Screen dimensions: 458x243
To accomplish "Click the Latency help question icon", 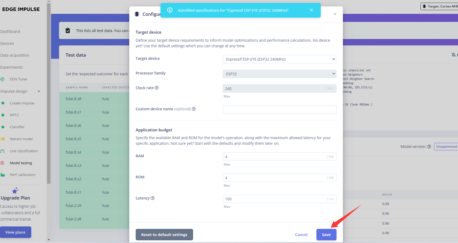I will (x=153, y=198).
